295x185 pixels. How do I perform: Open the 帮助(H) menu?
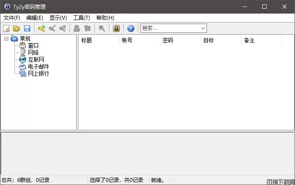[105, 18]
